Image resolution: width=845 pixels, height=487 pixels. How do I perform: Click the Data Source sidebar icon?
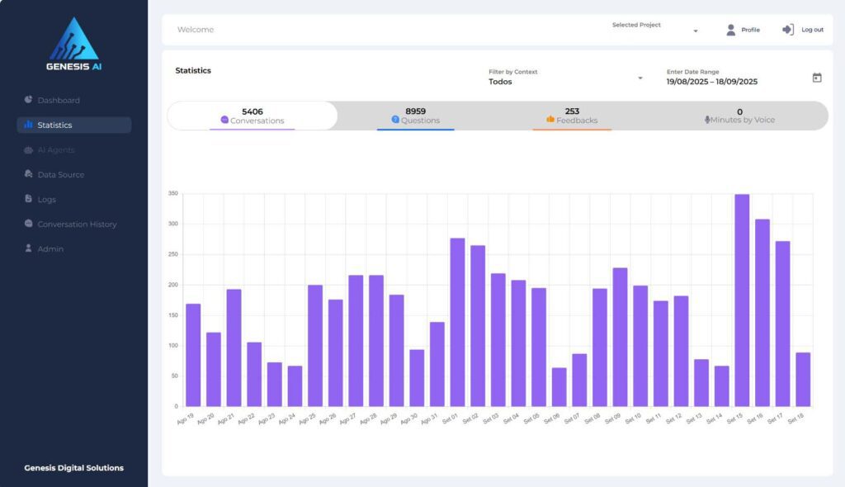[29, 174]
